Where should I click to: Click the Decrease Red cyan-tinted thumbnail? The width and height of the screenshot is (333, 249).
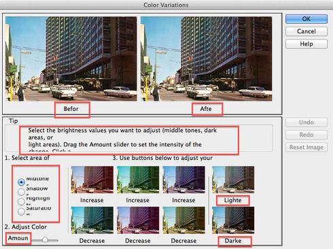(x=92, y=220)
